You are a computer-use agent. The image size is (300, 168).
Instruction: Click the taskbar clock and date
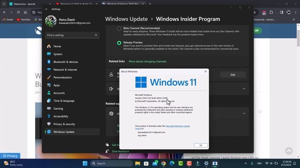pos(286,163)
